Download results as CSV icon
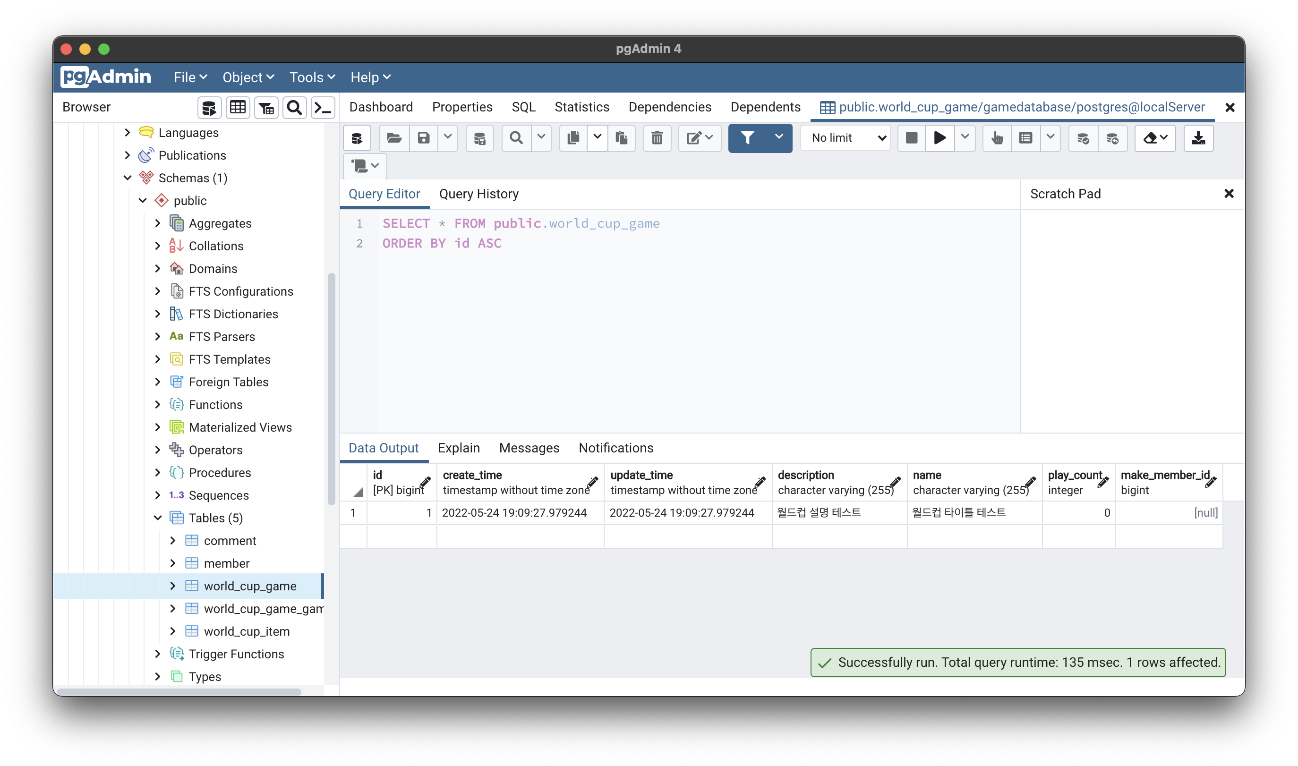 pos(1198,138)
